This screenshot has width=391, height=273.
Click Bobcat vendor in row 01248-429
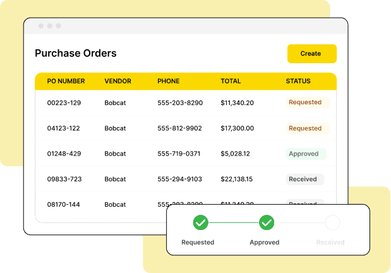pyautogui.click(x=115, y=154)
